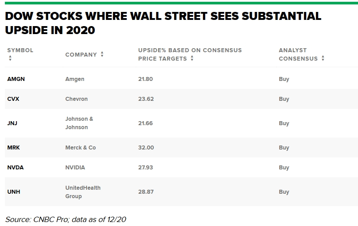
Task: Click the UnitedHealth Group company cell
Action: (83, 192)
